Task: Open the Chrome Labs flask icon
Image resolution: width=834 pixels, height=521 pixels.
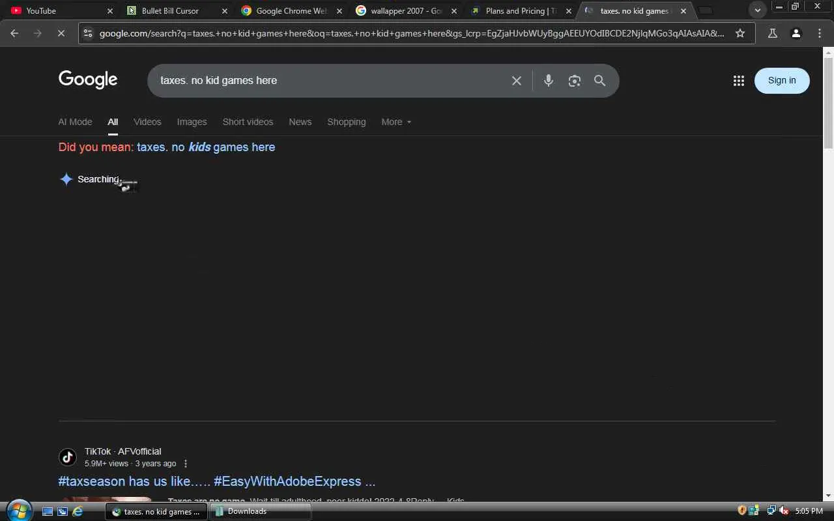Action: click(773, 33)
